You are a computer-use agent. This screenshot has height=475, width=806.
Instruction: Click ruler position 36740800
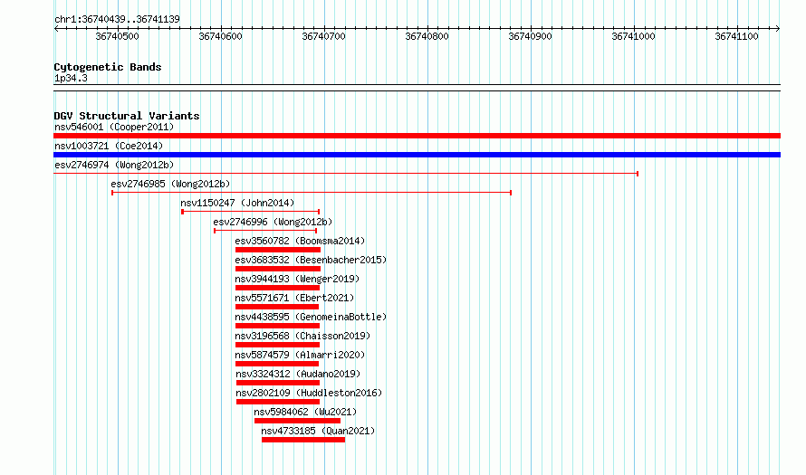(427, 36)
